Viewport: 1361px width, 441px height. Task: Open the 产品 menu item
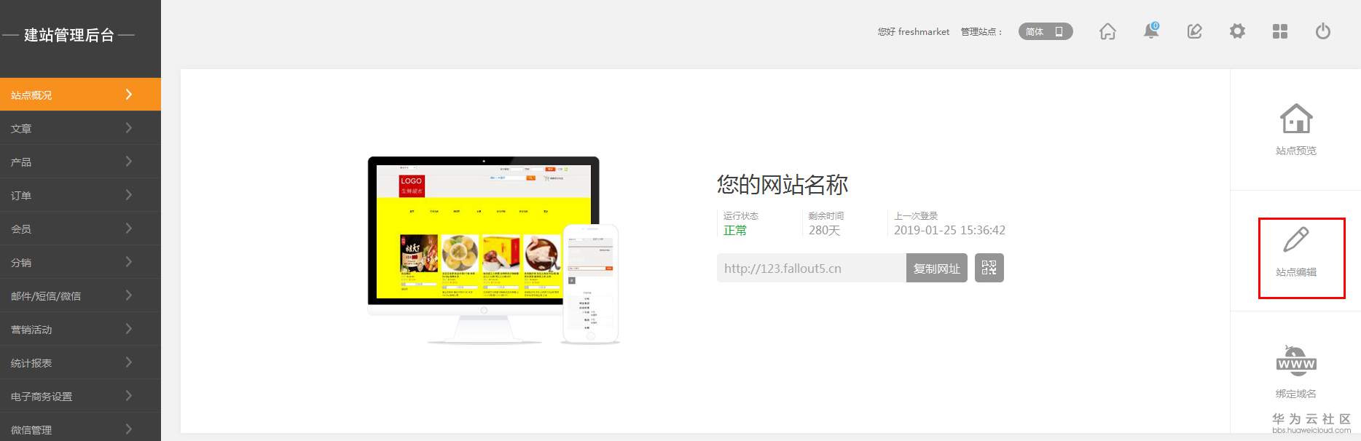(x=80, y=162)
